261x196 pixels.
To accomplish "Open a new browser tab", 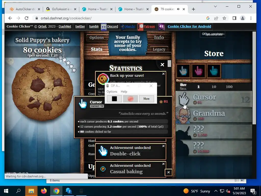I will pyautogui.click(x=193, y=9).
